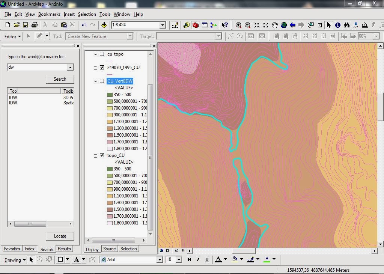Open Find with the binoculars icon

(347, 25)
